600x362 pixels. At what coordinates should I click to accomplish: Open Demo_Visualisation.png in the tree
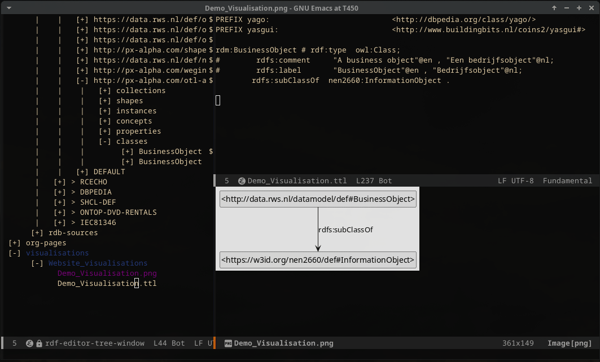107,273
